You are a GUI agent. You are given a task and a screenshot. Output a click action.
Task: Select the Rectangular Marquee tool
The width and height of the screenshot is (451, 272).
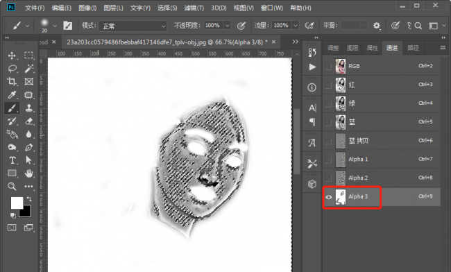[x=28, y=56]
